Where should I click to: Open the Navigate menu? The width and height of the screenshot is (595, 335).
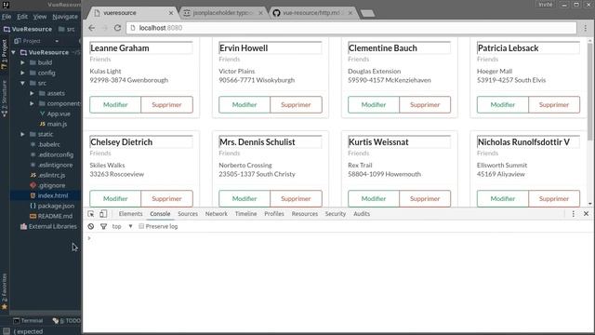(65, 17)
